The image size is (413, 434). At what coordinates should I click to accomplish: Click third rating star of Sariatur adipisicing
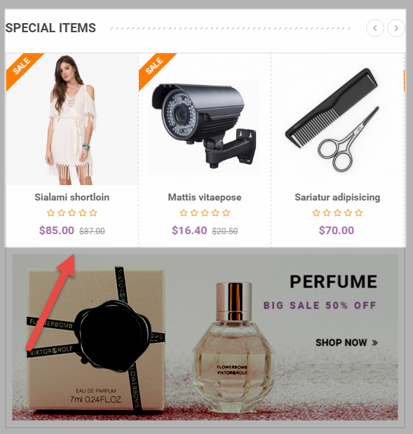click(x=337, y=213)
